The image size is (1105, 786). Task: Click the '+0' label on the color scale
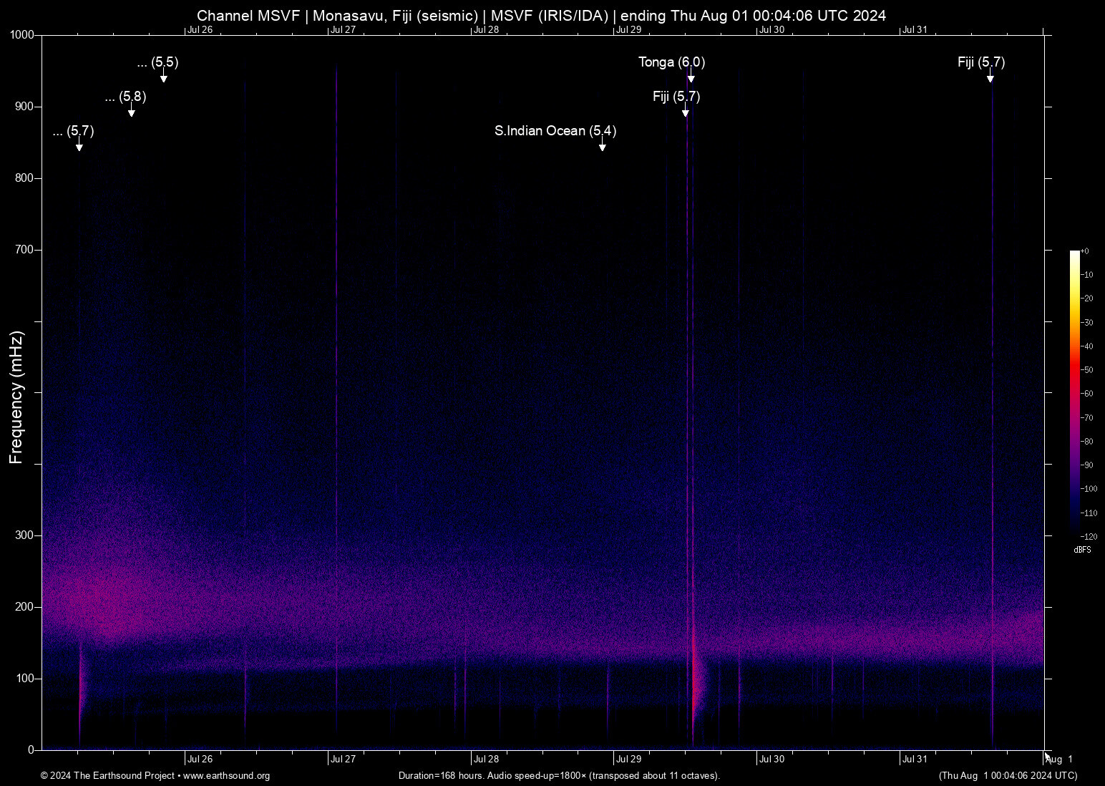[x=1085, y=251]
